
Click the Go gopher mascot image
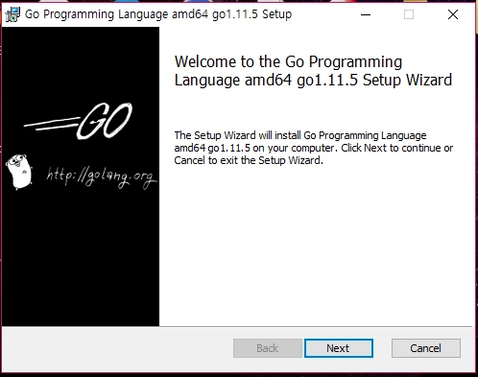pyautogui.click(x=19, y=172)
